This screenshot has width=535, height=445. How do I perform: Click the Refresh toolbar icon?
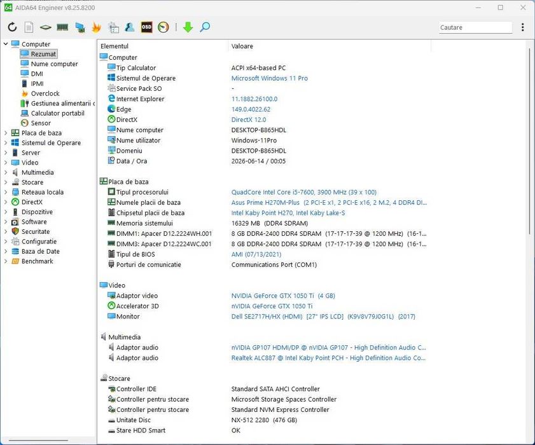point(12,27)
